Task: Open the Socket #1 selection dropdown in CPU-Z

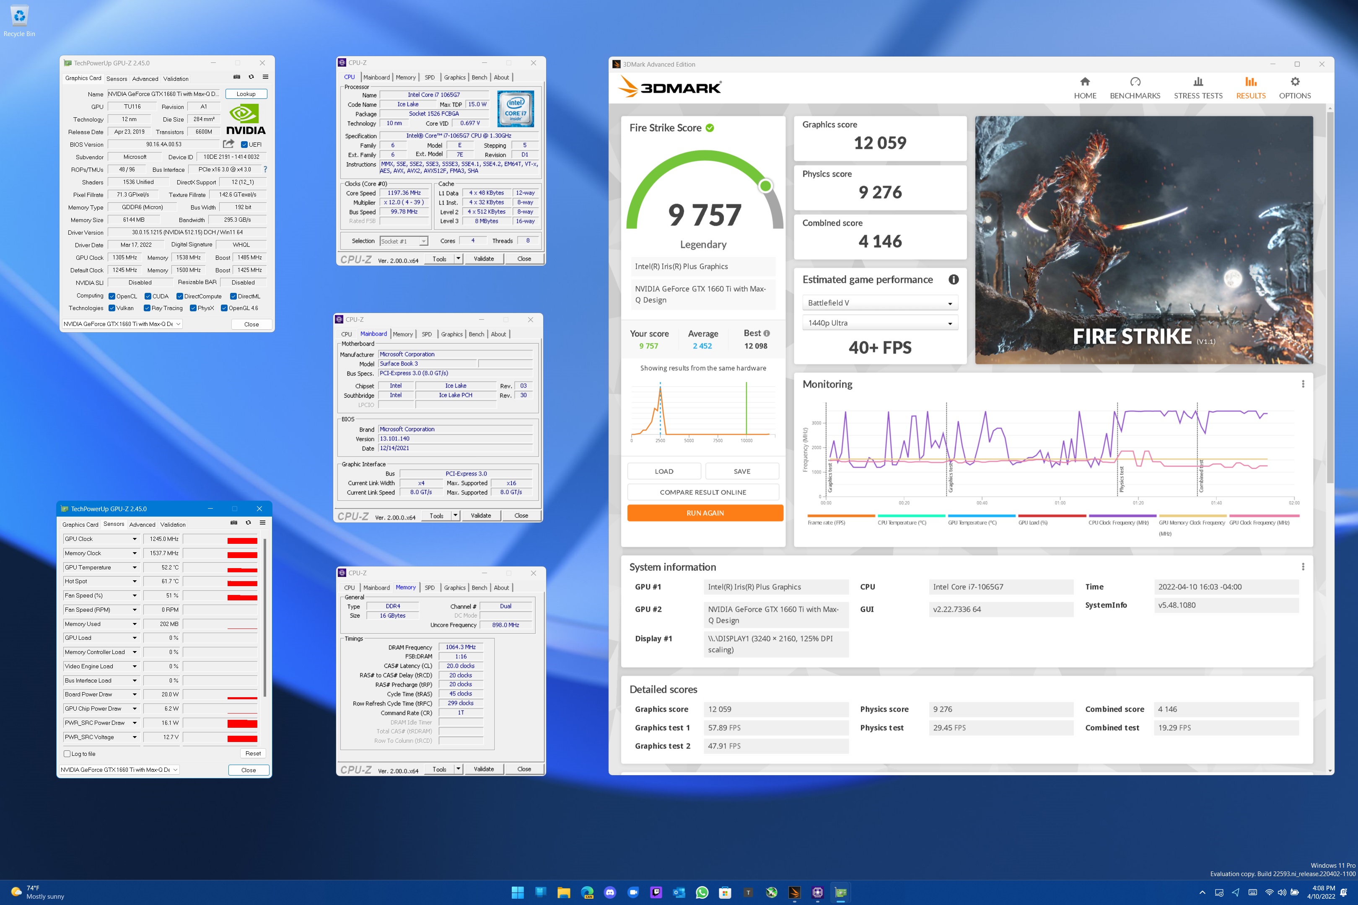Action: [x=404, y=241]
